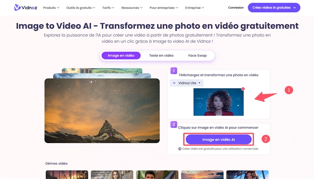The height and width of the screenshot is (179, 314).
Task: Open the ocean sunset demo video
Action: click(x=202, y=175)
